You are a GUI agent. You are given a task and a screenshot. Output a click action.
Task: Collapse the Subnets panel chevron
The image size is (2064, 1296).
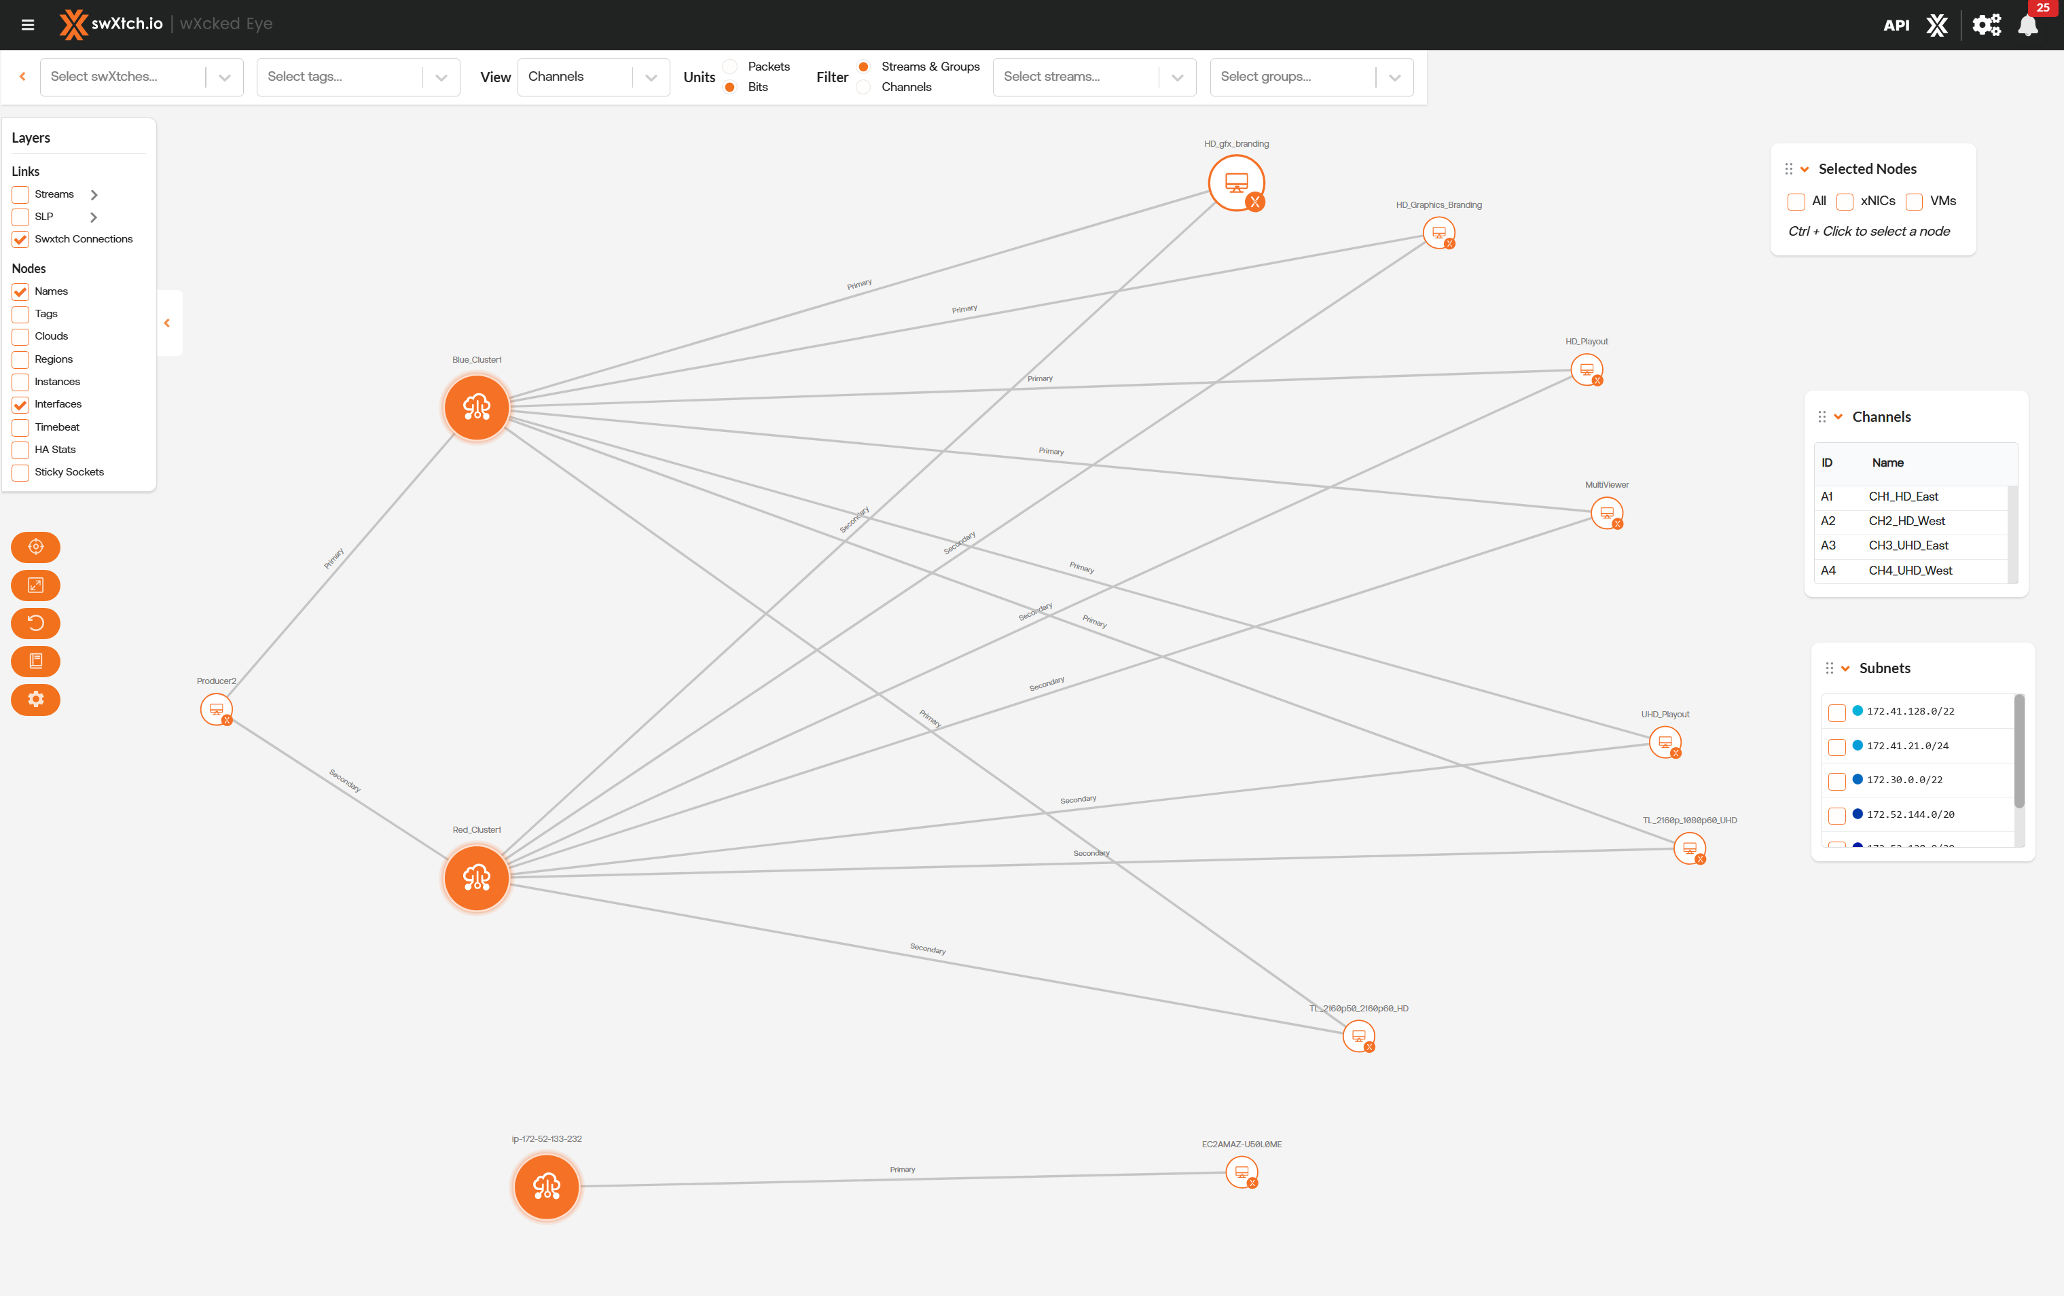(1845, 668)
